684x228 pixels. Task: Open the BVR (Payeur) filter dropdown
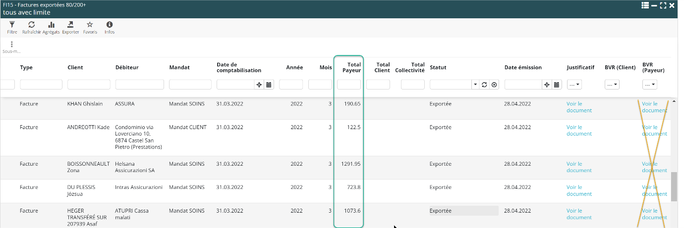coord(649,85)
